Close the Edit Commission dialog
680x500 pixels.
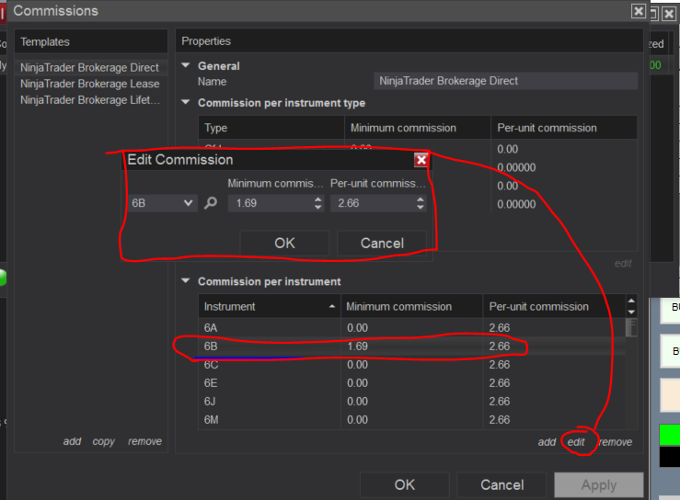[x=421, y=160]
